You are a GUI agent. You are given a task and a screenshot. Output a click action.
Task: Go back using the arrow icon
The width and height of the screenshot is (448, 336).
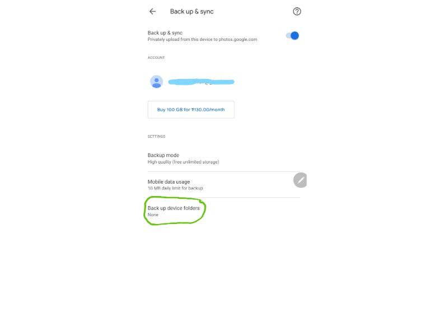152,11
